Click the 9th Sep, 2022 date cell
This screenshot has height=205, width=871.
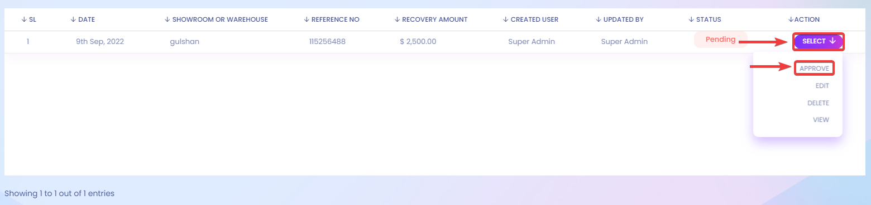pyautogui.click(x=100, y=42)
